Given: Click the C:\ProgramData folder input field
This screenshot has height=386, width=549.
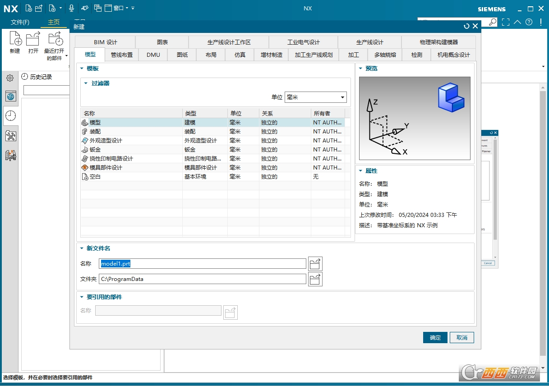Looking at the screenshot, I should [203, 279].
